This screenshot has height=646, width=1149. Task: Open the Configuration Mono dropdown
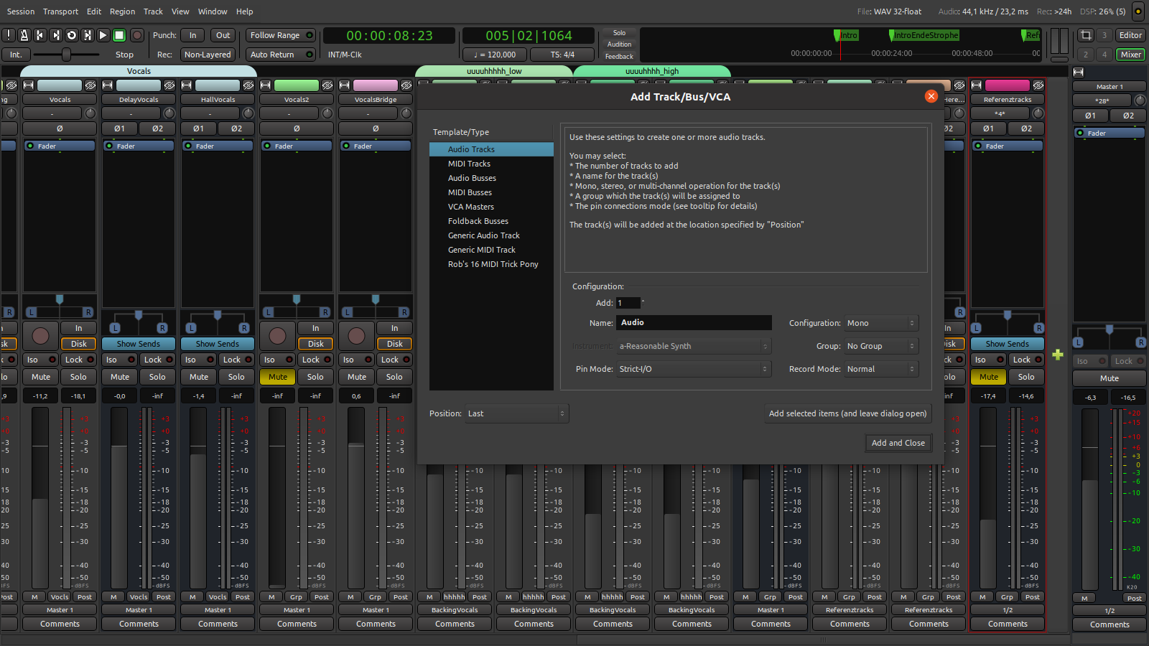[x=881, y=323]
